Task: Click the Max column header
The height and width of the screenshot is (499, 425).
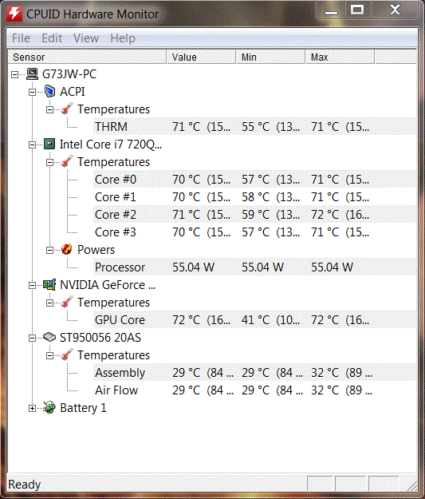Action: tap(340, 57)
